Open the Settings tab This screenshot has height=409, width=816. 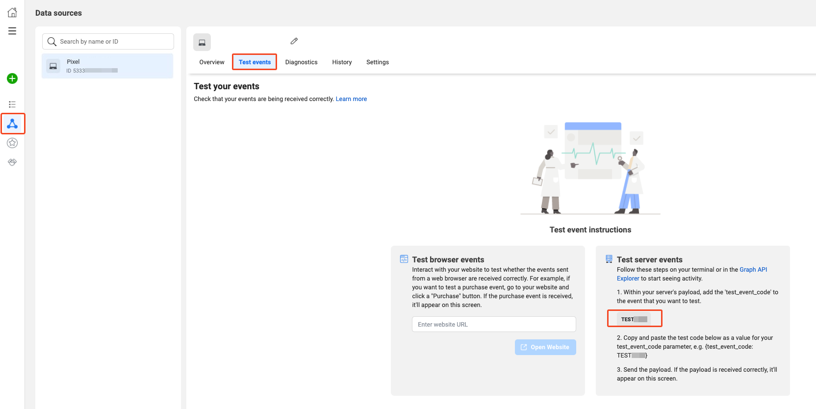[x=377, y=62]
